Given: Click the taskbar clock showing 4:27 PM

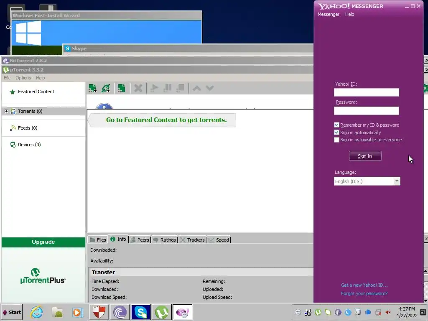Looking at the screenshot, I should pos(407,312).
